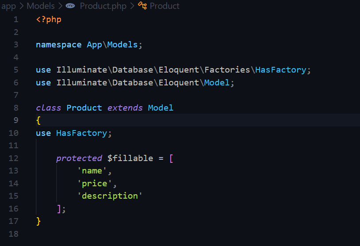Click the closing bracket '];' on line 16
The width and height of the screenshot is (360, 246).
[61, 209]
